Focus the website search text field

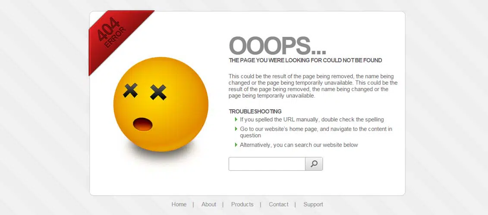pos(267,164)
